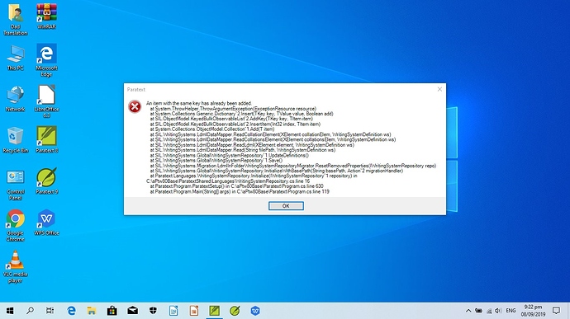Switch to Paratext 8 in the taskbar
Image resolution: width=570 pixels, height=319 pixels.
pyautogui.click(x=215, y=311)
